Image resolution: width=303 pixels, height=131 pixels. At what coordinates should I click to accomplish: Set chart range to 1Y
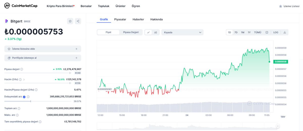click(249, 32)
